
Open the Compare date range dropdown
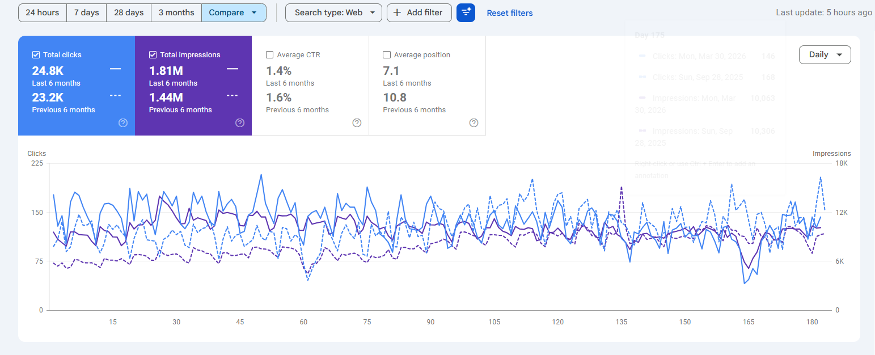[x=234, y=12]
